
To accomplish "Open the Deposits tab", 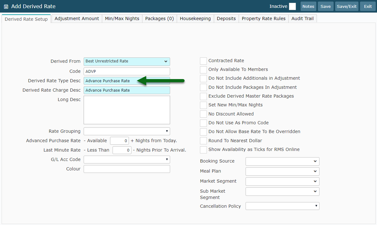I will coord(226,19).
